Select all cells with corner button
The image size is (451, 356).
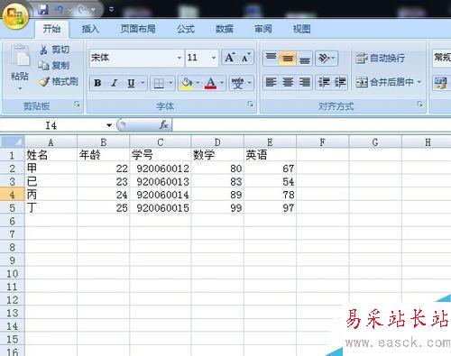pos(12,141)
